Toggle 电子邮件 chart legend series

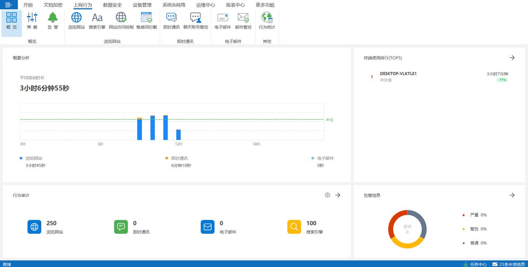tap(325, 158)
